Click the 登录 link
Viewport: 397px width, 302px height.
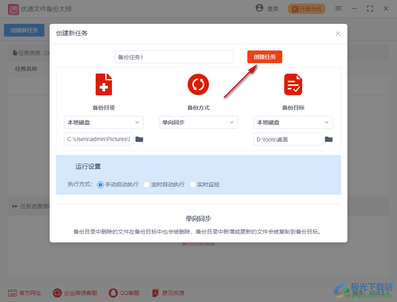[x=273, y=9]
